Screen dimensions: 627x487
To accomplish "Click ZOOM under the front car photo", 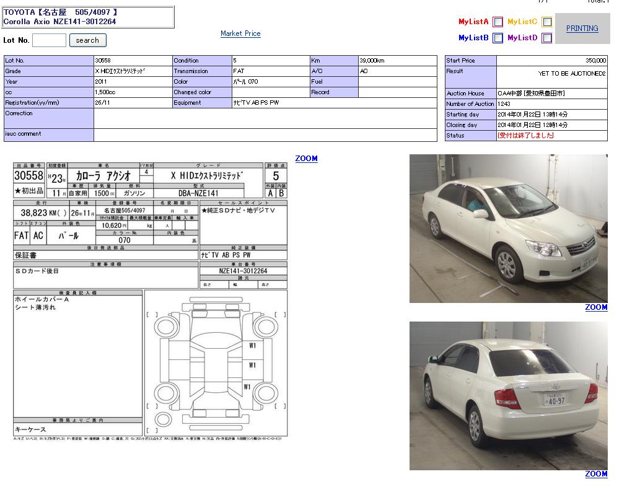I will coord(596,307).
